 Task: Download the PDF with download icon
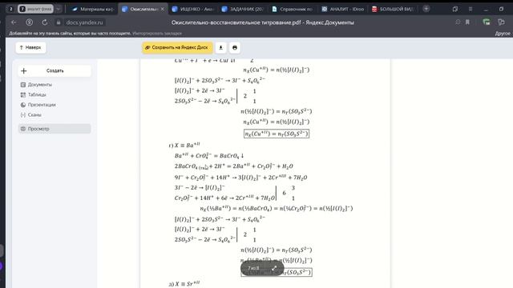221,48
